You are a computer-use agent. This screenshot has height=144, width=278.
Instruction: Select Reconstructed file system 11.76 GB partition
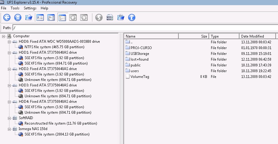[61, 123]
